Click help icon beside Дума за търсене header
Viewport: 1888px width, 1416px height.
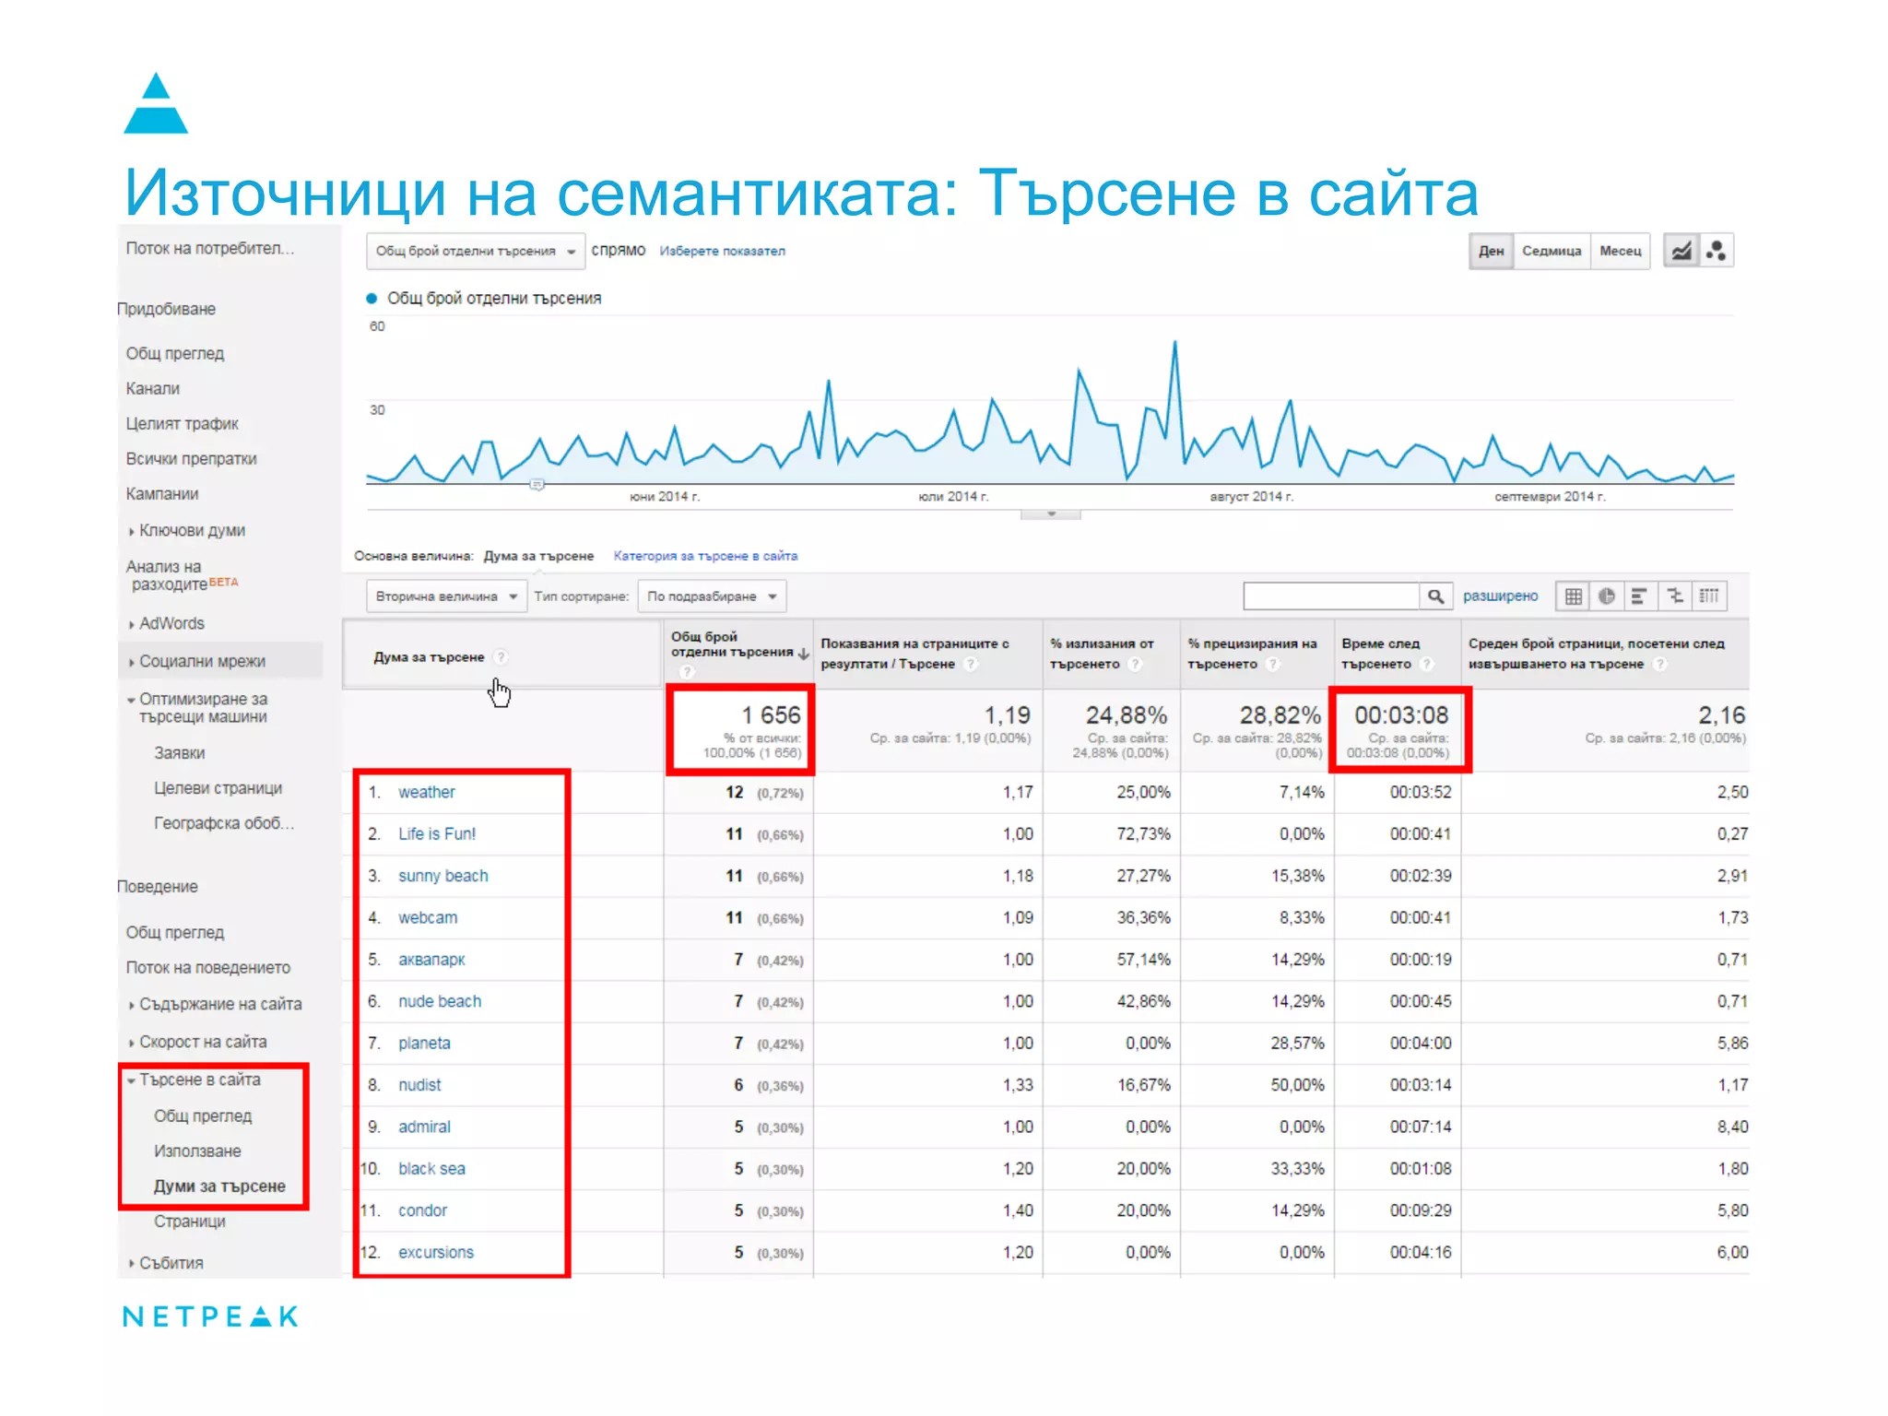point(501,657)
